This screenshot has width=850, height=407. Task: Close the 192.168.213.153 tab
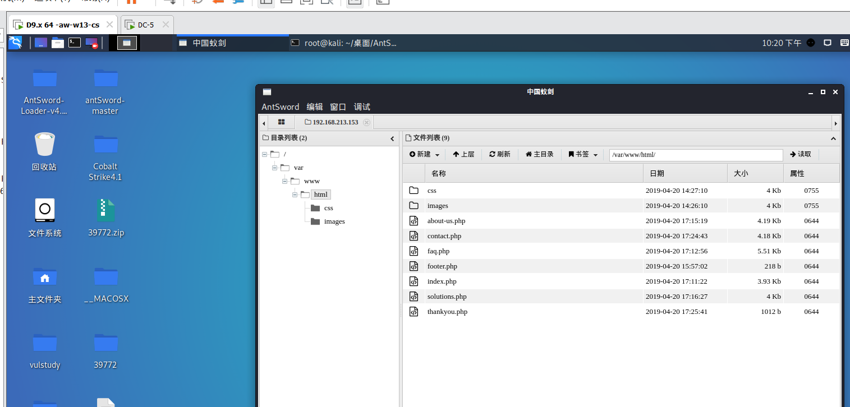pyautogui.click(x=367, y=122)
